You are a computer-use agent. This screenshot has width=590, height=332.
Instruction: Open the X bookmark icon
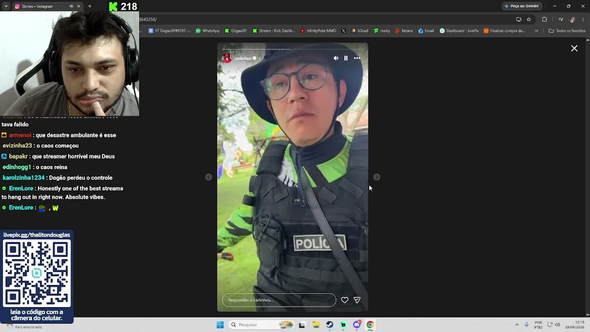343,31
